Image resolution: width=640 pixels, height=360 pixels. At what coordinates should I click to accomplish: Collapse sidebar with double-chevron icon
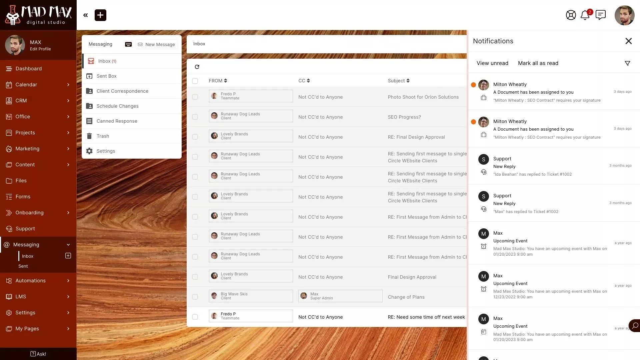86,15
